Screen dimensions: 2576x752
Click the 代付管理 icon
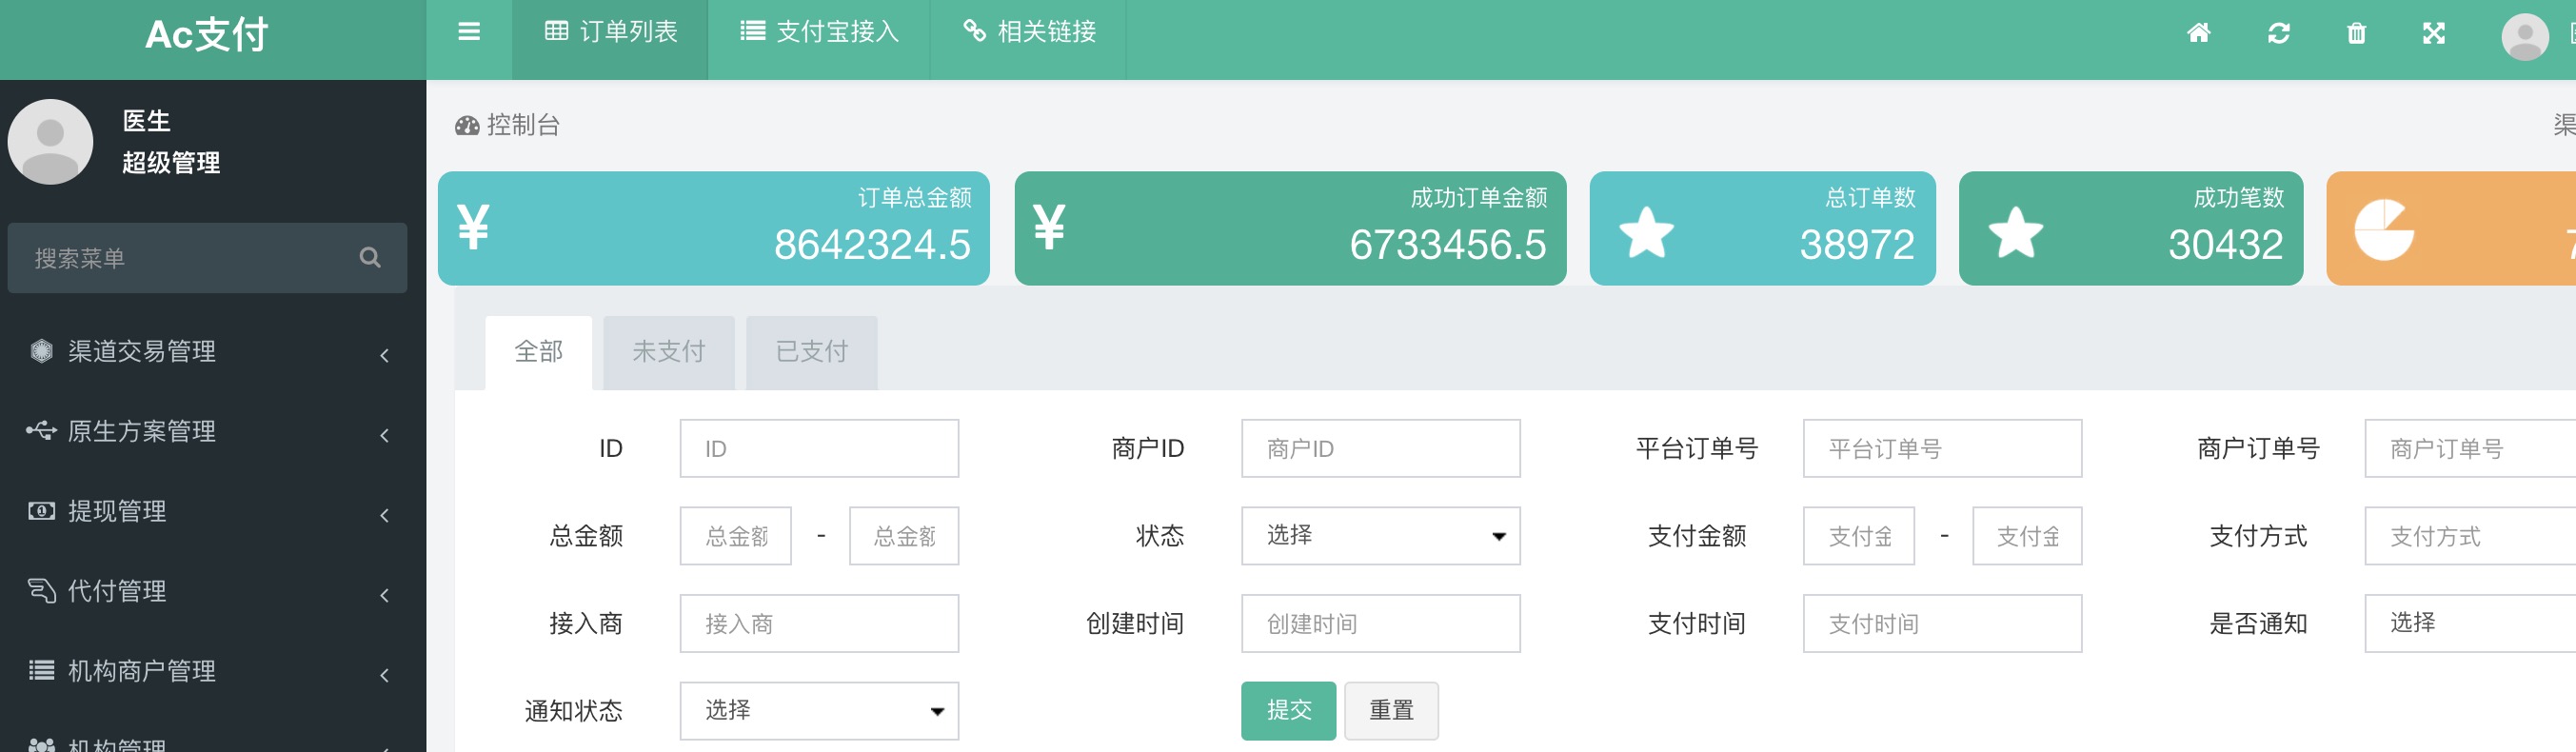click(x=41, y=590)
